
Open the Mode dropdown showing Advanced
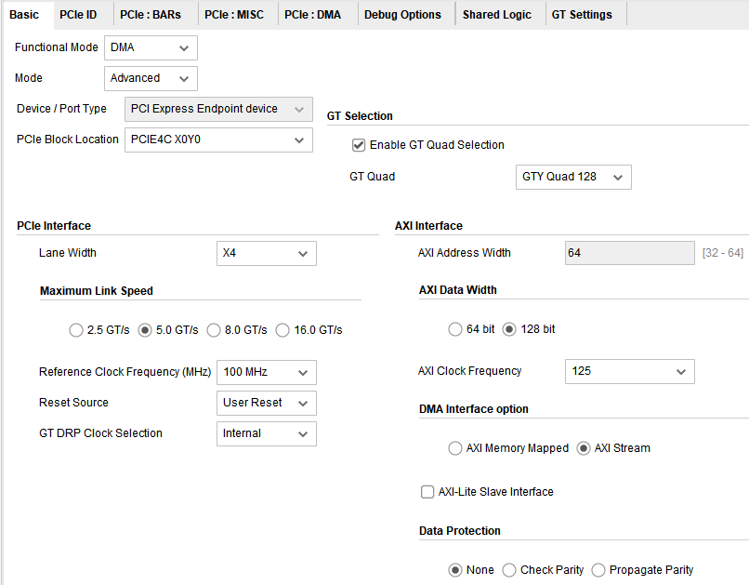150,78
